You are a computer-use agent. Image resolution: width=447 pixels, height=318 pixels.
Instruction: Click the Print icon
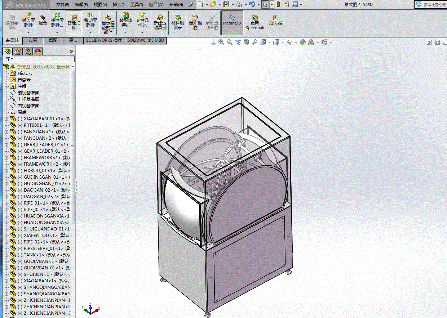(x=239, y=4)
